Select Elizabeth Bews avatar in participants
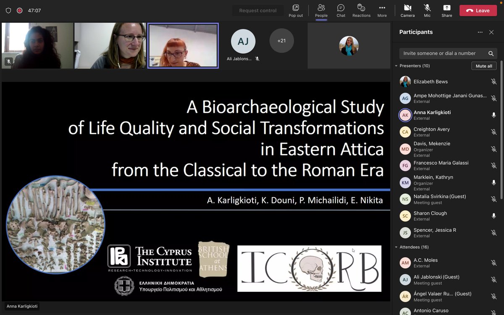Viewport: 504px width, 315px height. 405,81
